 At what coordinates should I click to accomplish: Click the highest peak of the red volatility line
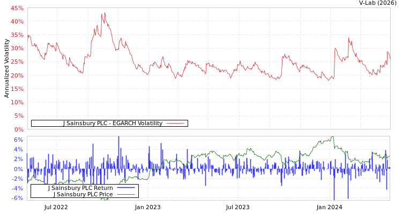(103, 13)
